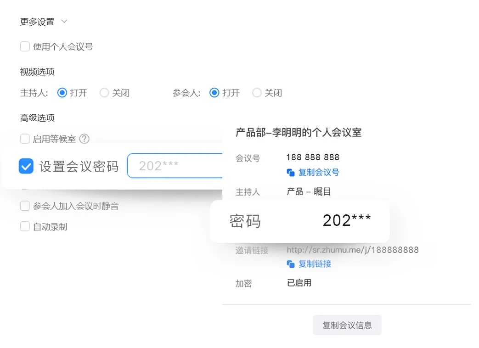Uncheck the 设置会议密码 checkbox
This screenshot has width=479, height=348.
point(26,166)
